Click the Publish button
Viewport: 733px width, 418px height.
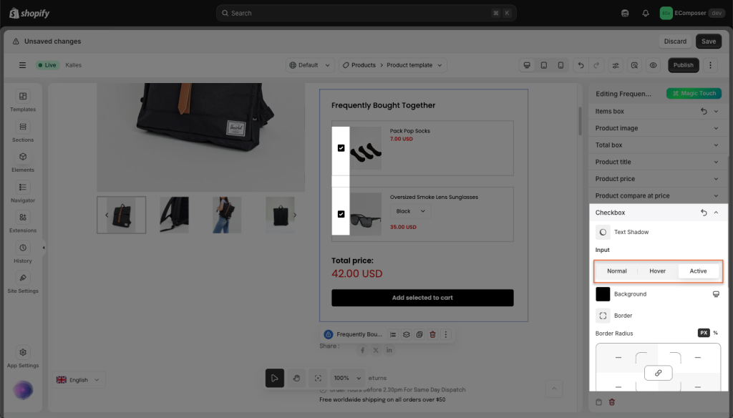click(x=683, y=65)
